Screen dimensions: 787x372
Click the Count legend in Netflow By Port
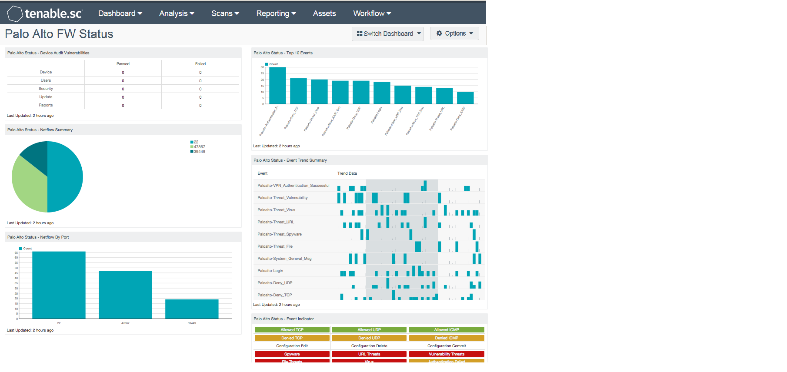tap(25, 249)
